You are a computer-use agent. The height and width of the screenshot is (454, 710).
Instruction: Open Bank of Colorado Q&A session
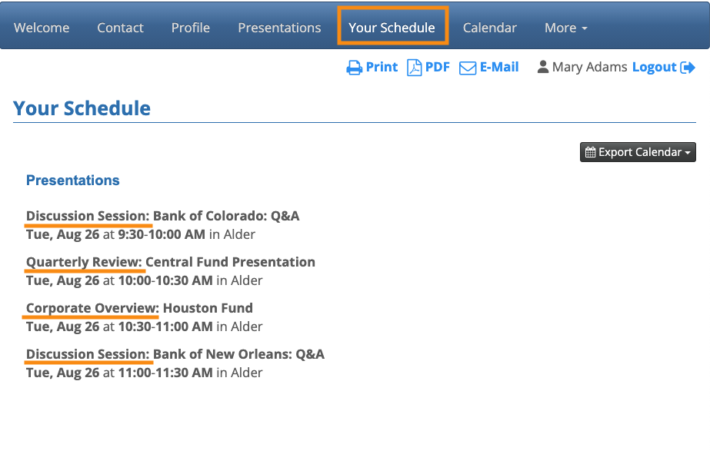tap(162, 216)
